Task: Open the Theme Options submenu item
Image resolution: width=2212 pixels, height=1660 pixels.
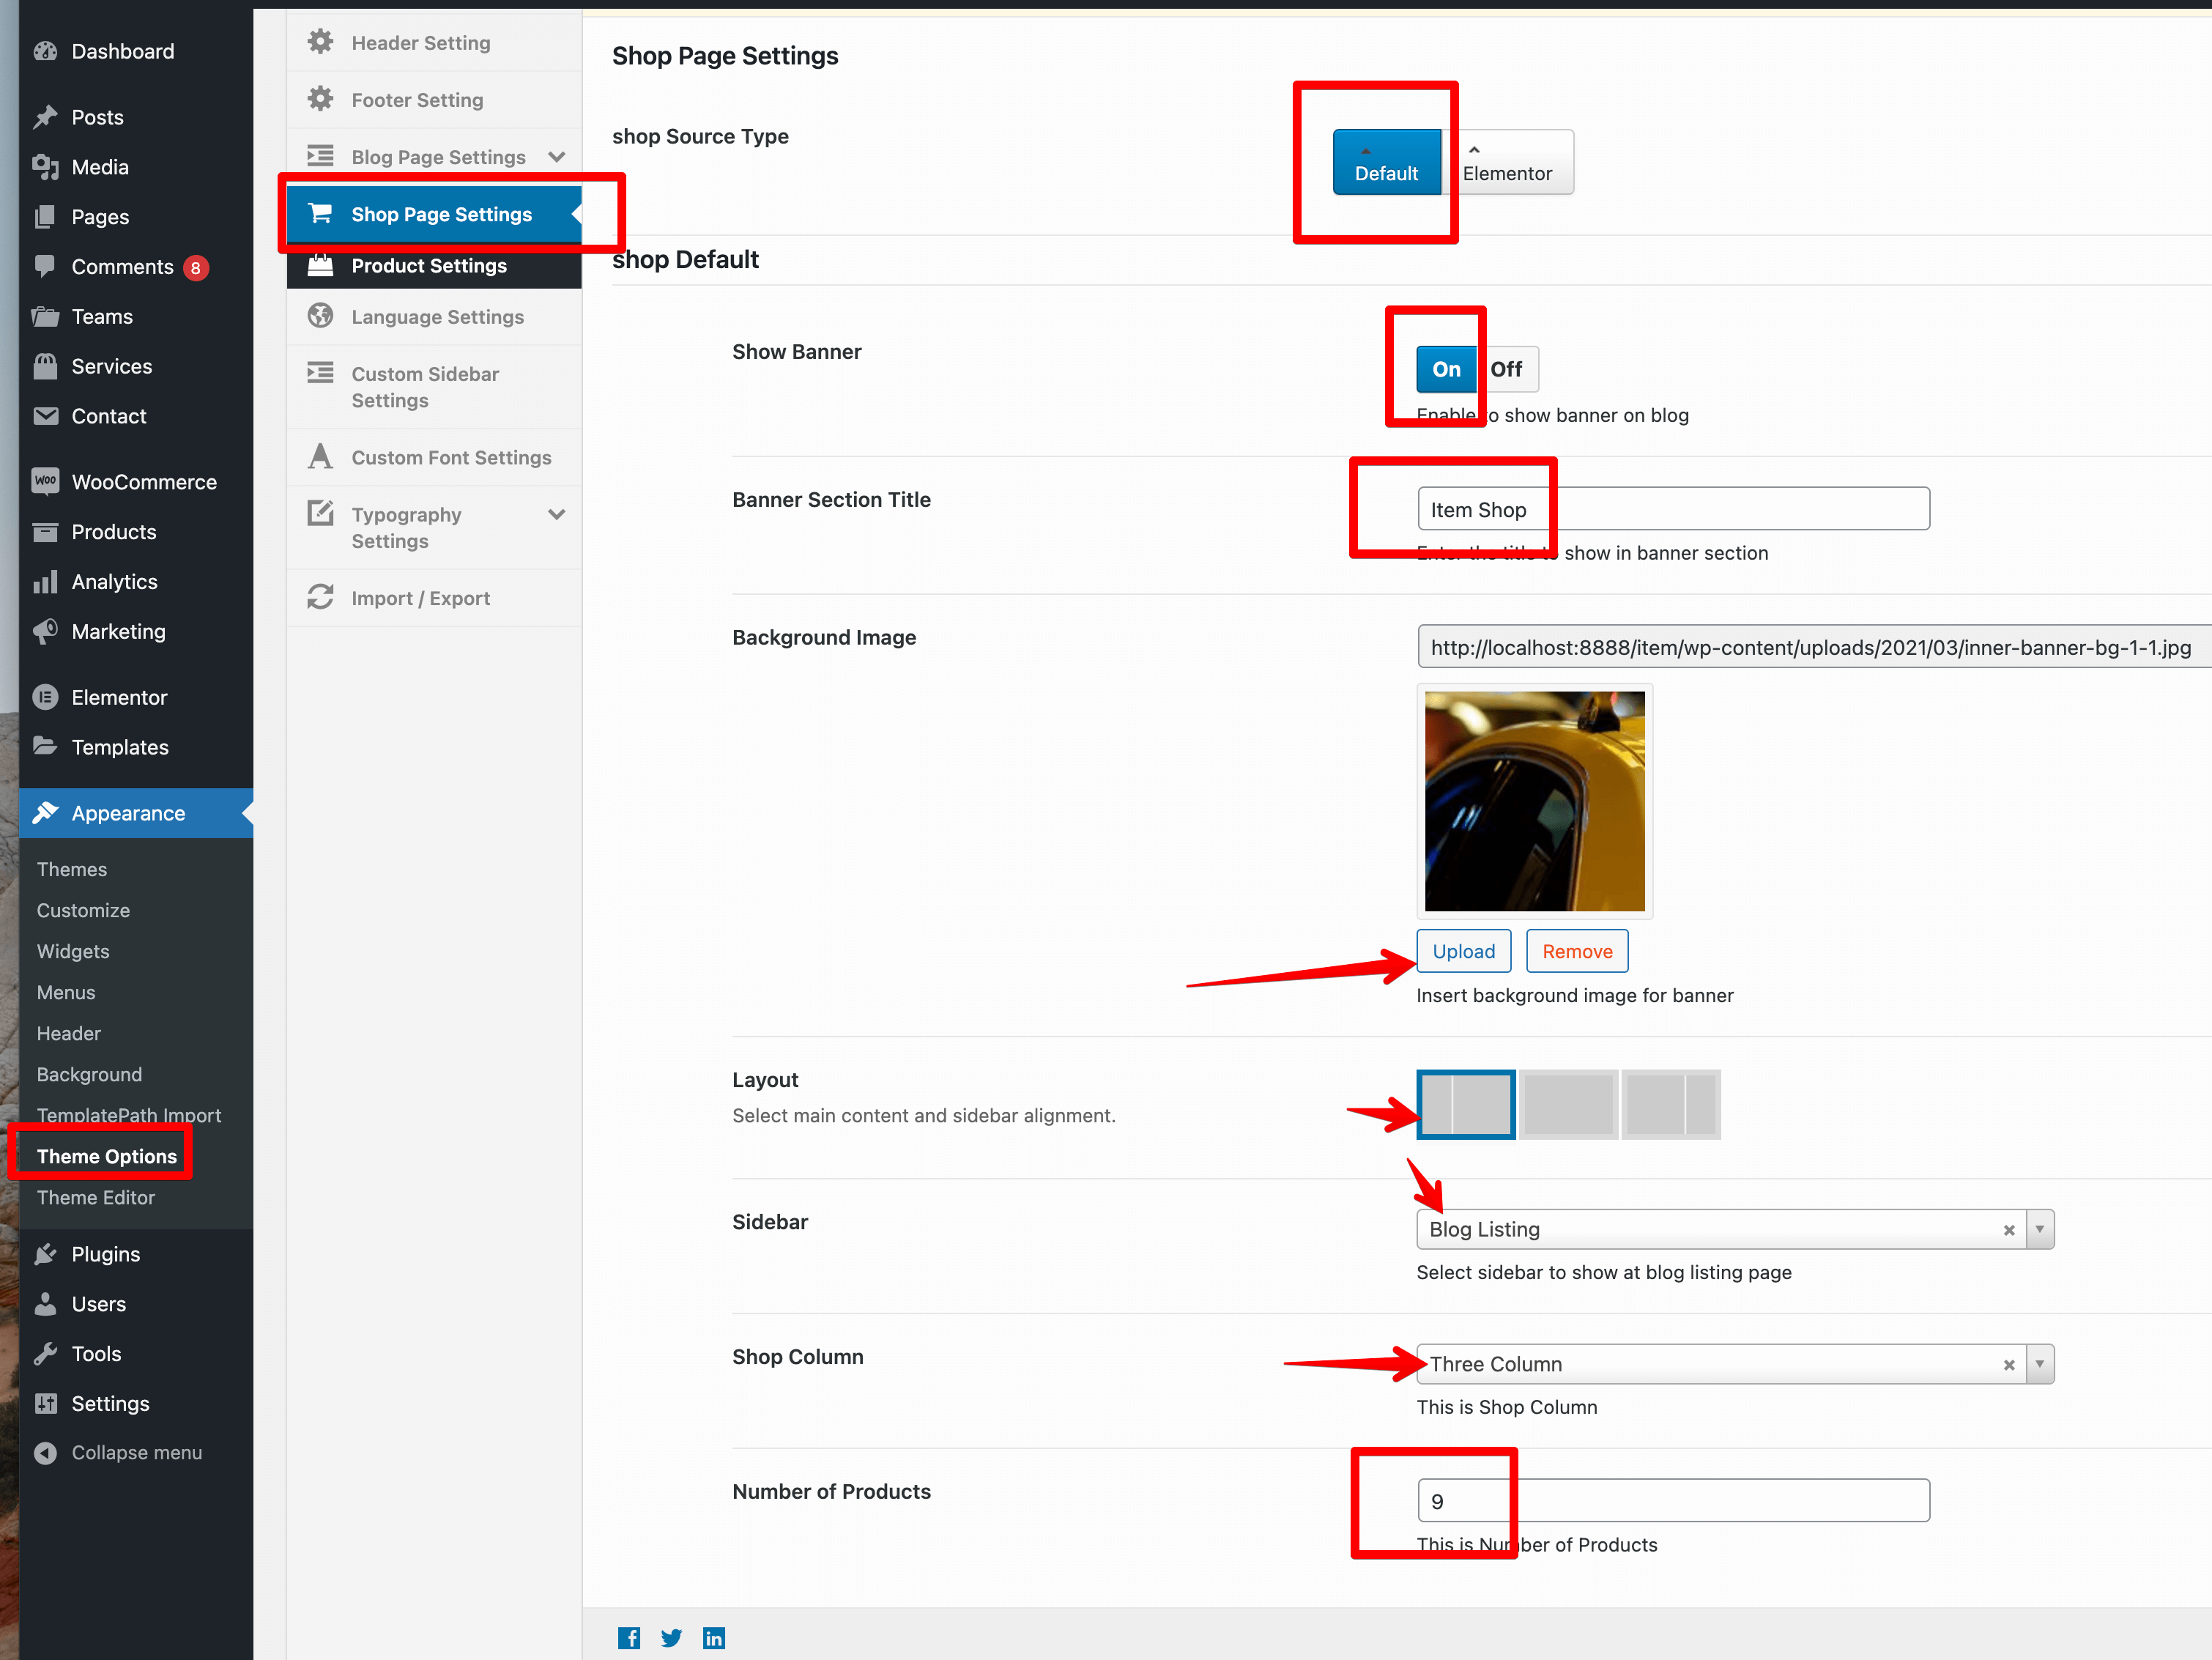Action: coord(106,1156)
